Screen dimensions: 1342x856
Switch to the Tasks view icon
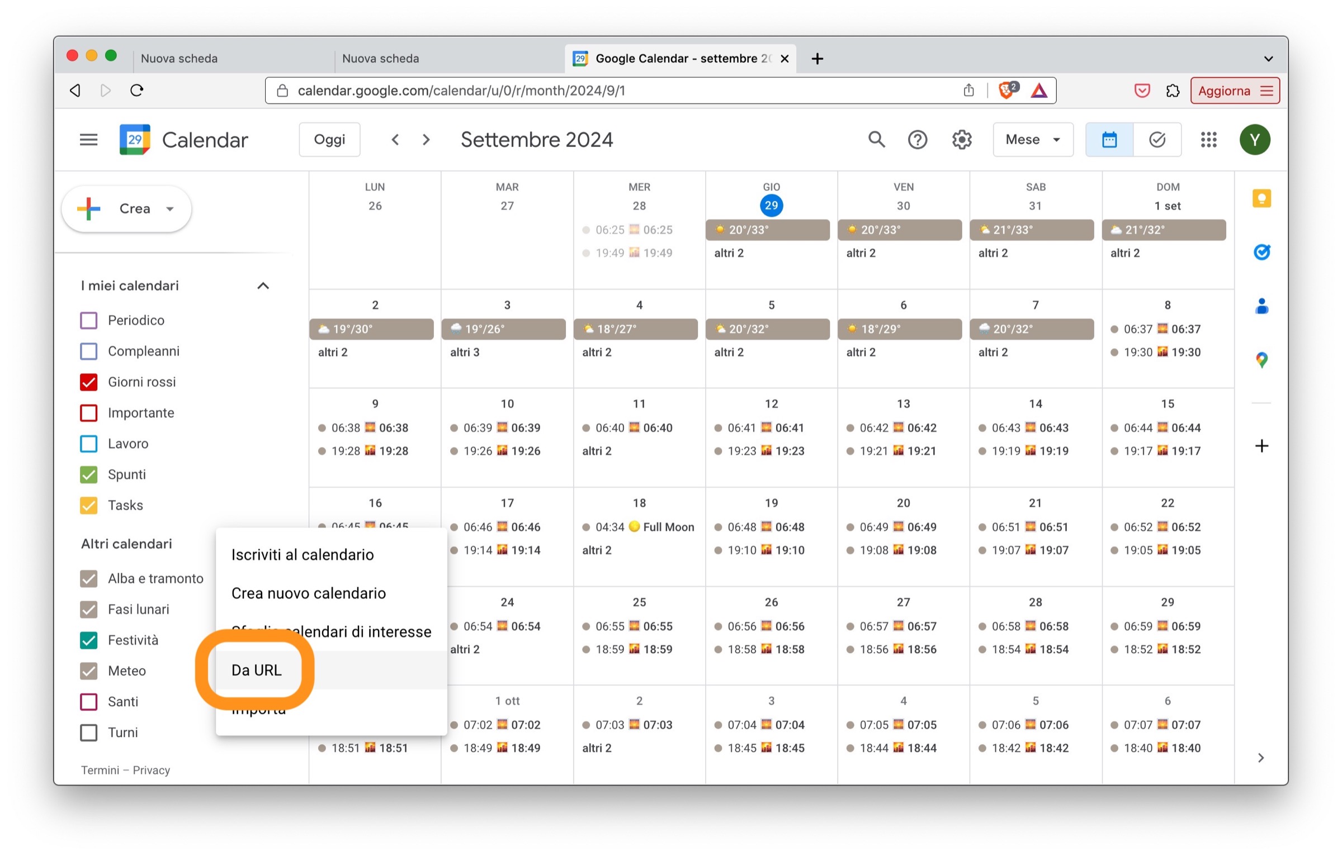pos(1156,139)
